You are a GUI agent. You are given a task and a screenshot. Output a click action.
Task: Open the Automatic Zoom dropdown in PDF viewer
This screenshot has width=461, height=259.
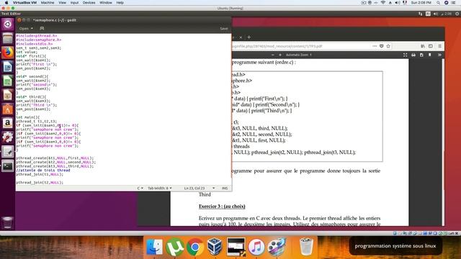[x=299, y=55]
